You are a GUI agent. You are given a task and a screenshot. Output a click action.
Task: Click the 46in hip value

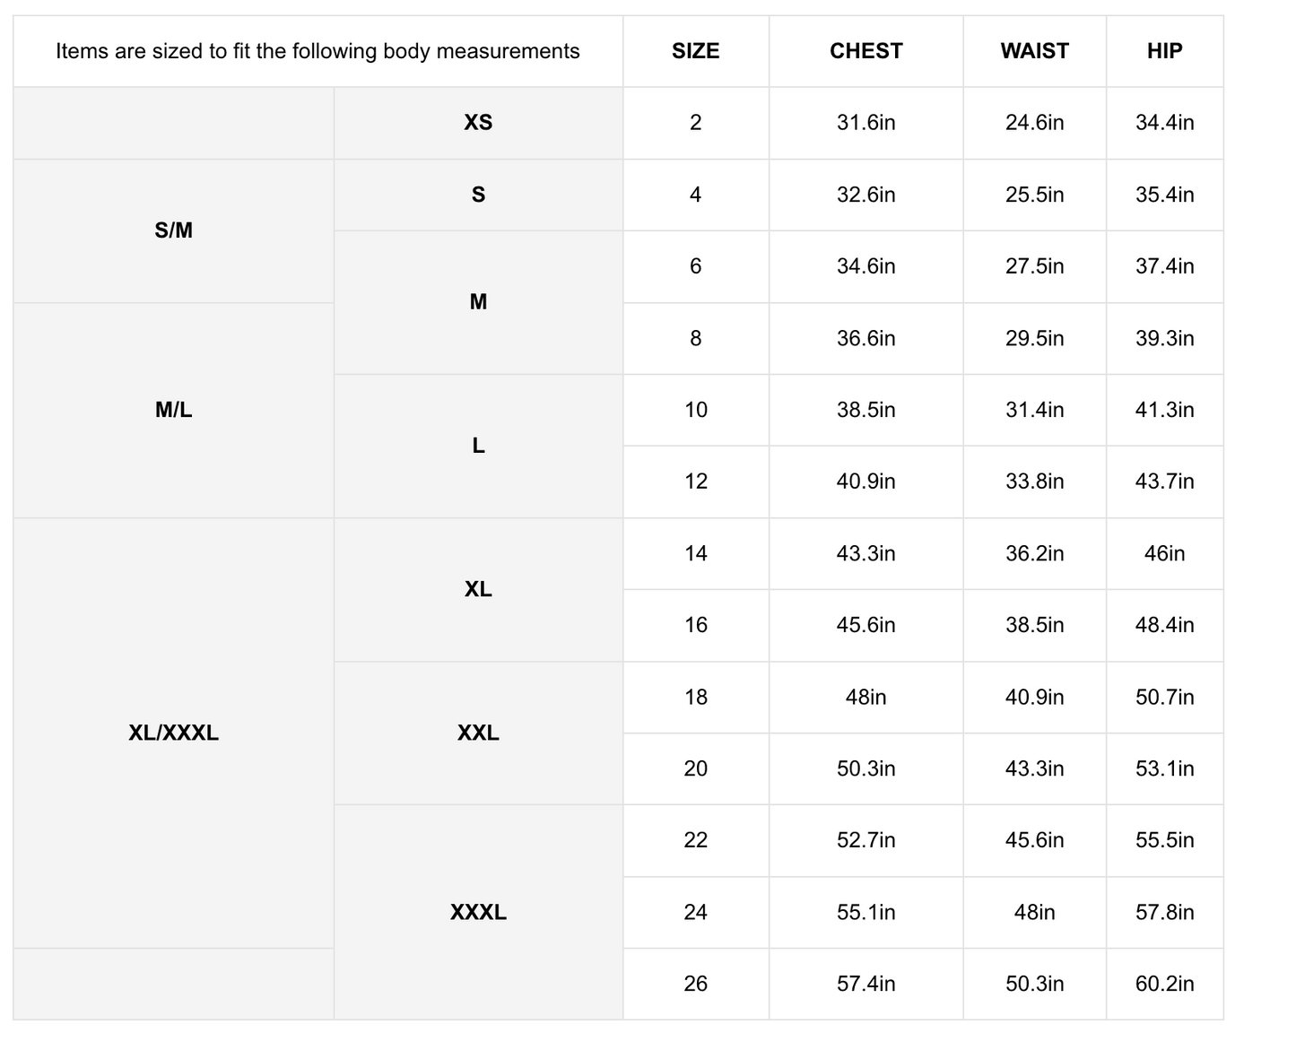[x=1164, y=553]
